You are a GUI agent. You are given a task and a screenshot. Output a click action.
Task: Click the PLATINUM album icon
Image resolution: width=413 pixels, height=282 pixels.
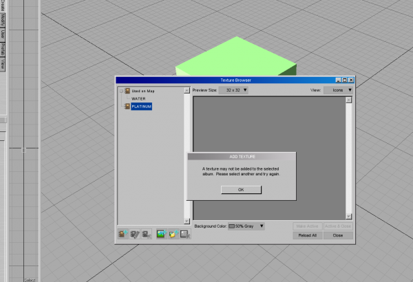tap(127, 107)
